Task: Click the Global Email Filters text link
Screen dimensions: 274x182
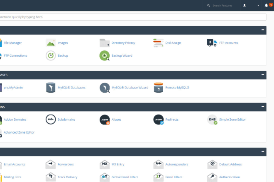Action: (x=125, y=177)
